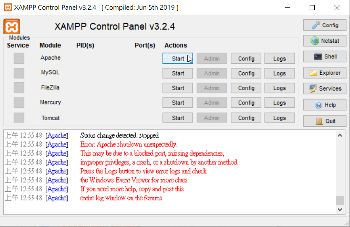Screen dimensions: 350x227
Task: Click the Tomcat Admin button
Action: point(212,118)
